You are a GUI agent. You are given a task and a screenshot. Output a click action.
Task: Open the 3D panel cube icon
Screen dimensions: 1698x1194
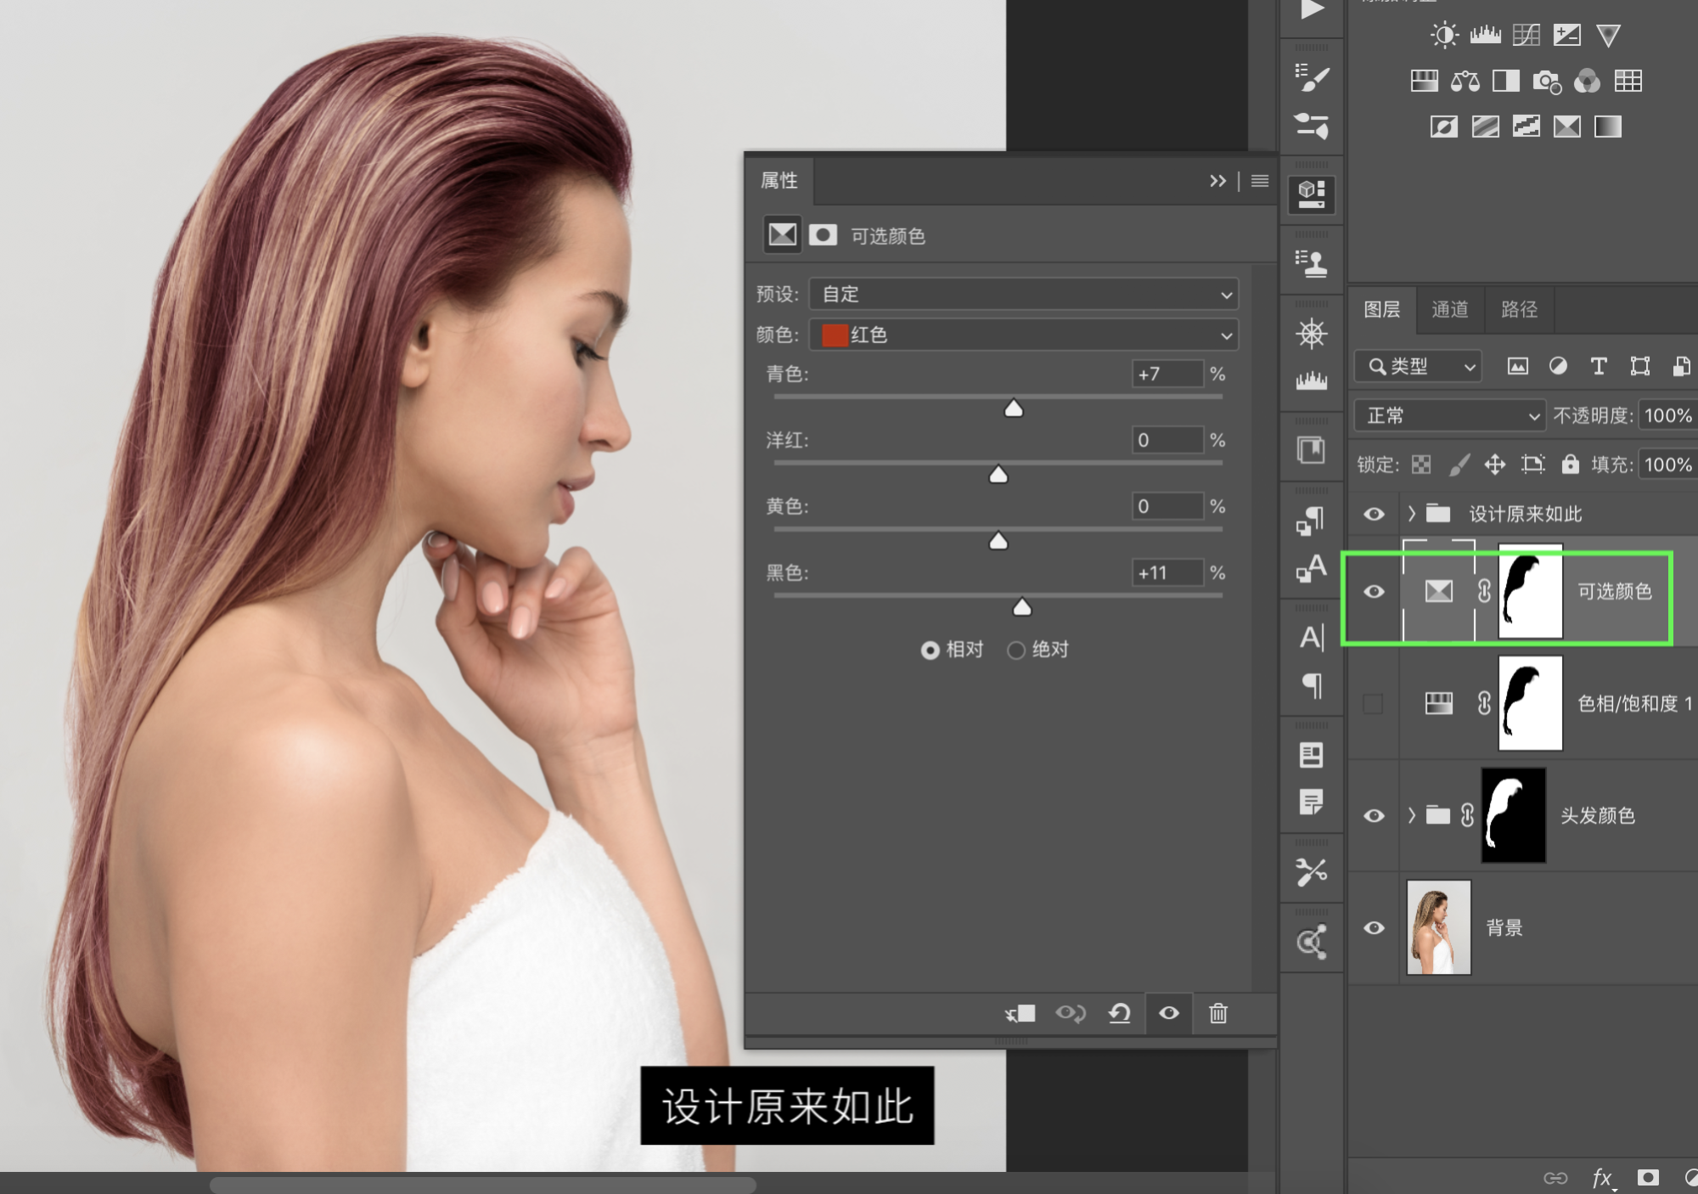pyautogui.click(x=1312, y=194)
